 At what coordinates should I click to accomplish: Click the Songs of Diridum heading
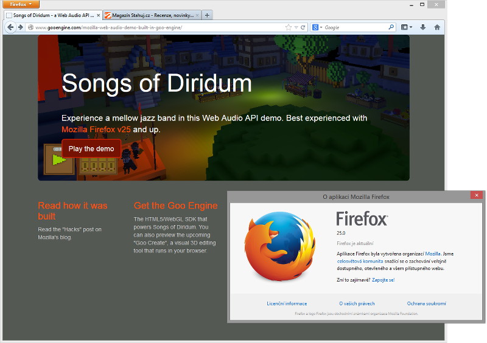pyautogui.click(x=156, y=83)
